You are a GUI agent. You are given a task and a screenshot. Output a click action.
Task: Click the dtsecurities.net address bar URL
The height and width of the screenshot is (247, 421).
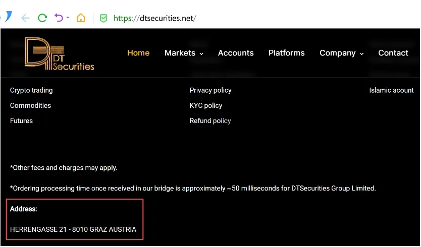point(154,18)
